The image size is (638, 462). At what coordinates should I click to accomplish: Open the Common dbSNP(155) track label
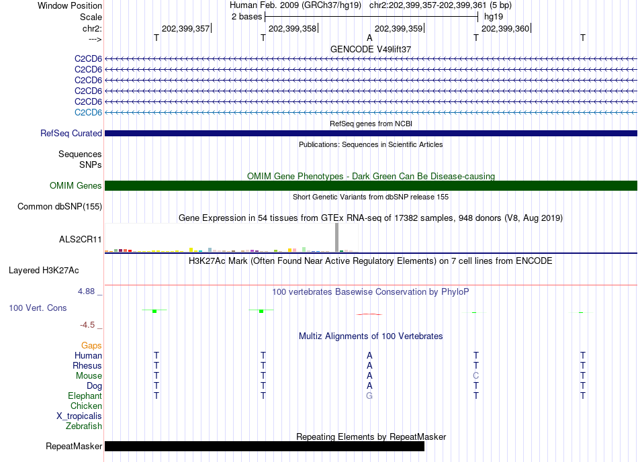[60, 207]
